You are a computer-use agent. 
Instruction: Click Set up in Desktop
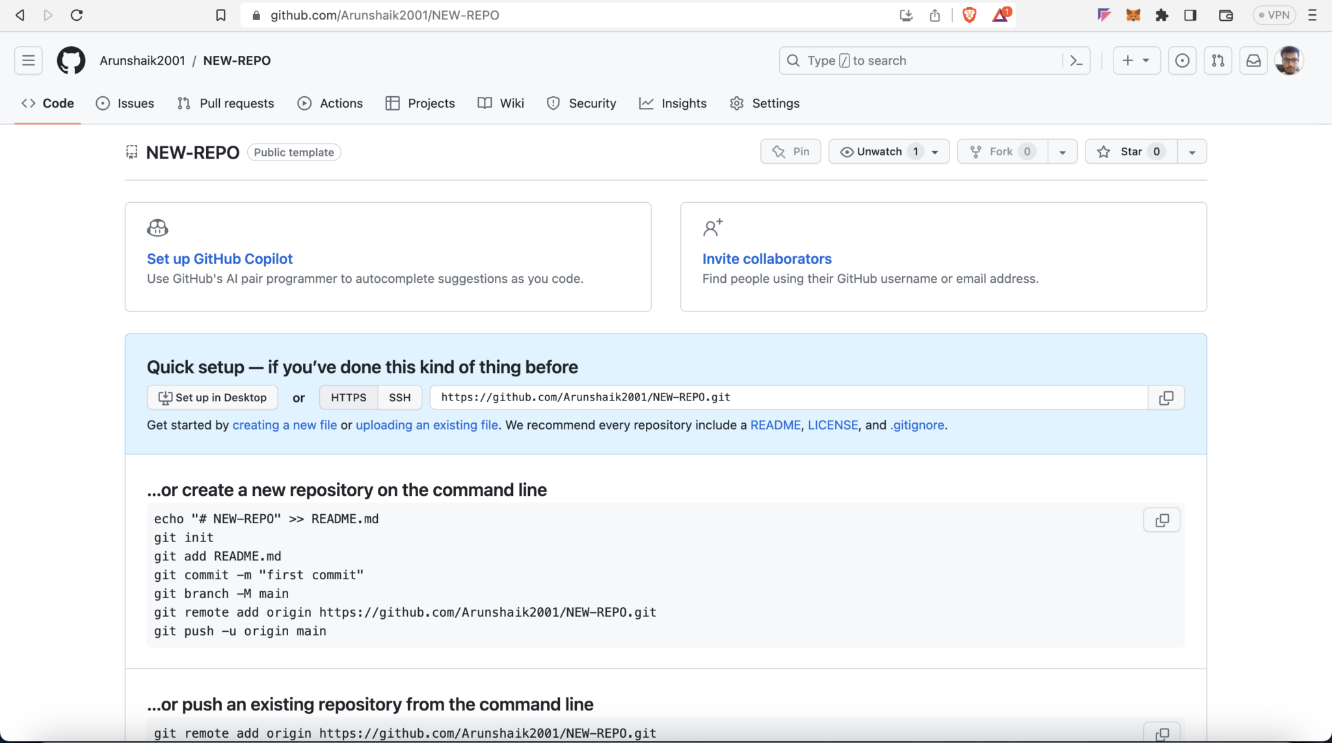point(212,397)
